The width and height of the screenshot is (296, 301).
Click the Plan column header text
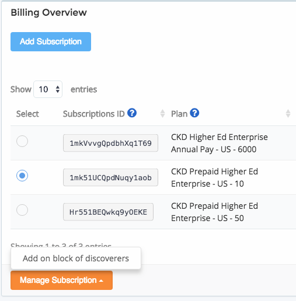click(x=179, y=114)
